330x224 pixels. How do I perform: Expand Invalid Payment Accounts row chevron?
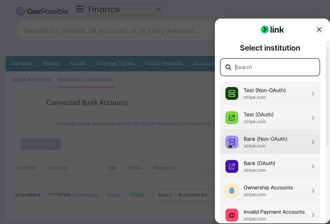coord(313,215)
